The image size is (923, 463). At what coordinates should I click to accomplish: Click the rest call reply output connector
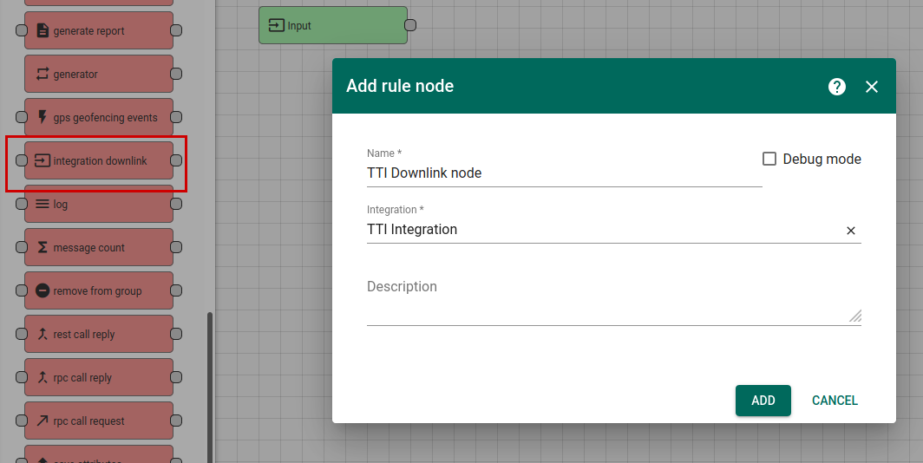pyautogui.click(x=176, y=334)
